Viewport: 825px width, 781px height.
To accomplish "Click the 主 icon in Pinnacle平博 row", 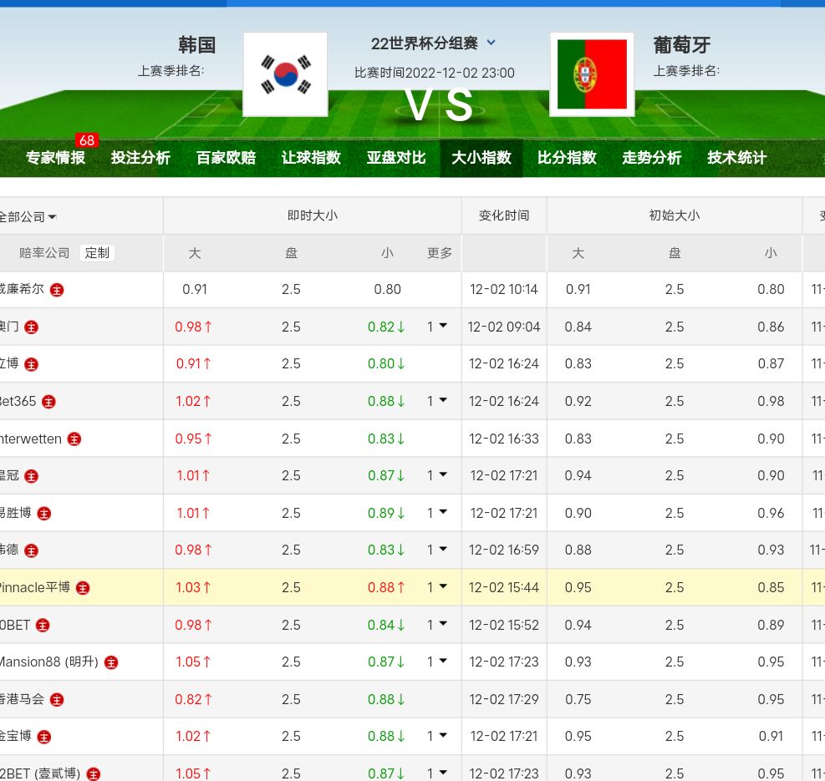I will point(83,588).
